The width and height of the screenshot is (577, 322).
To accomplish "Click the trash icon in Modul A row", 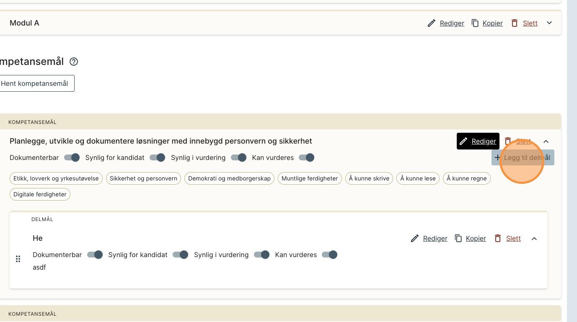I will [x=515, y=23].
